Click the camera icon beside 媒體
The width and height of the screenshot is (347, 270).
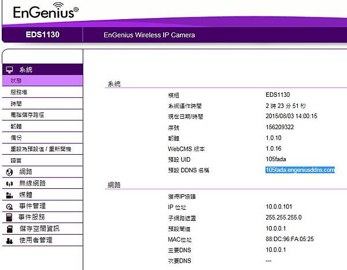pos(9,195)
